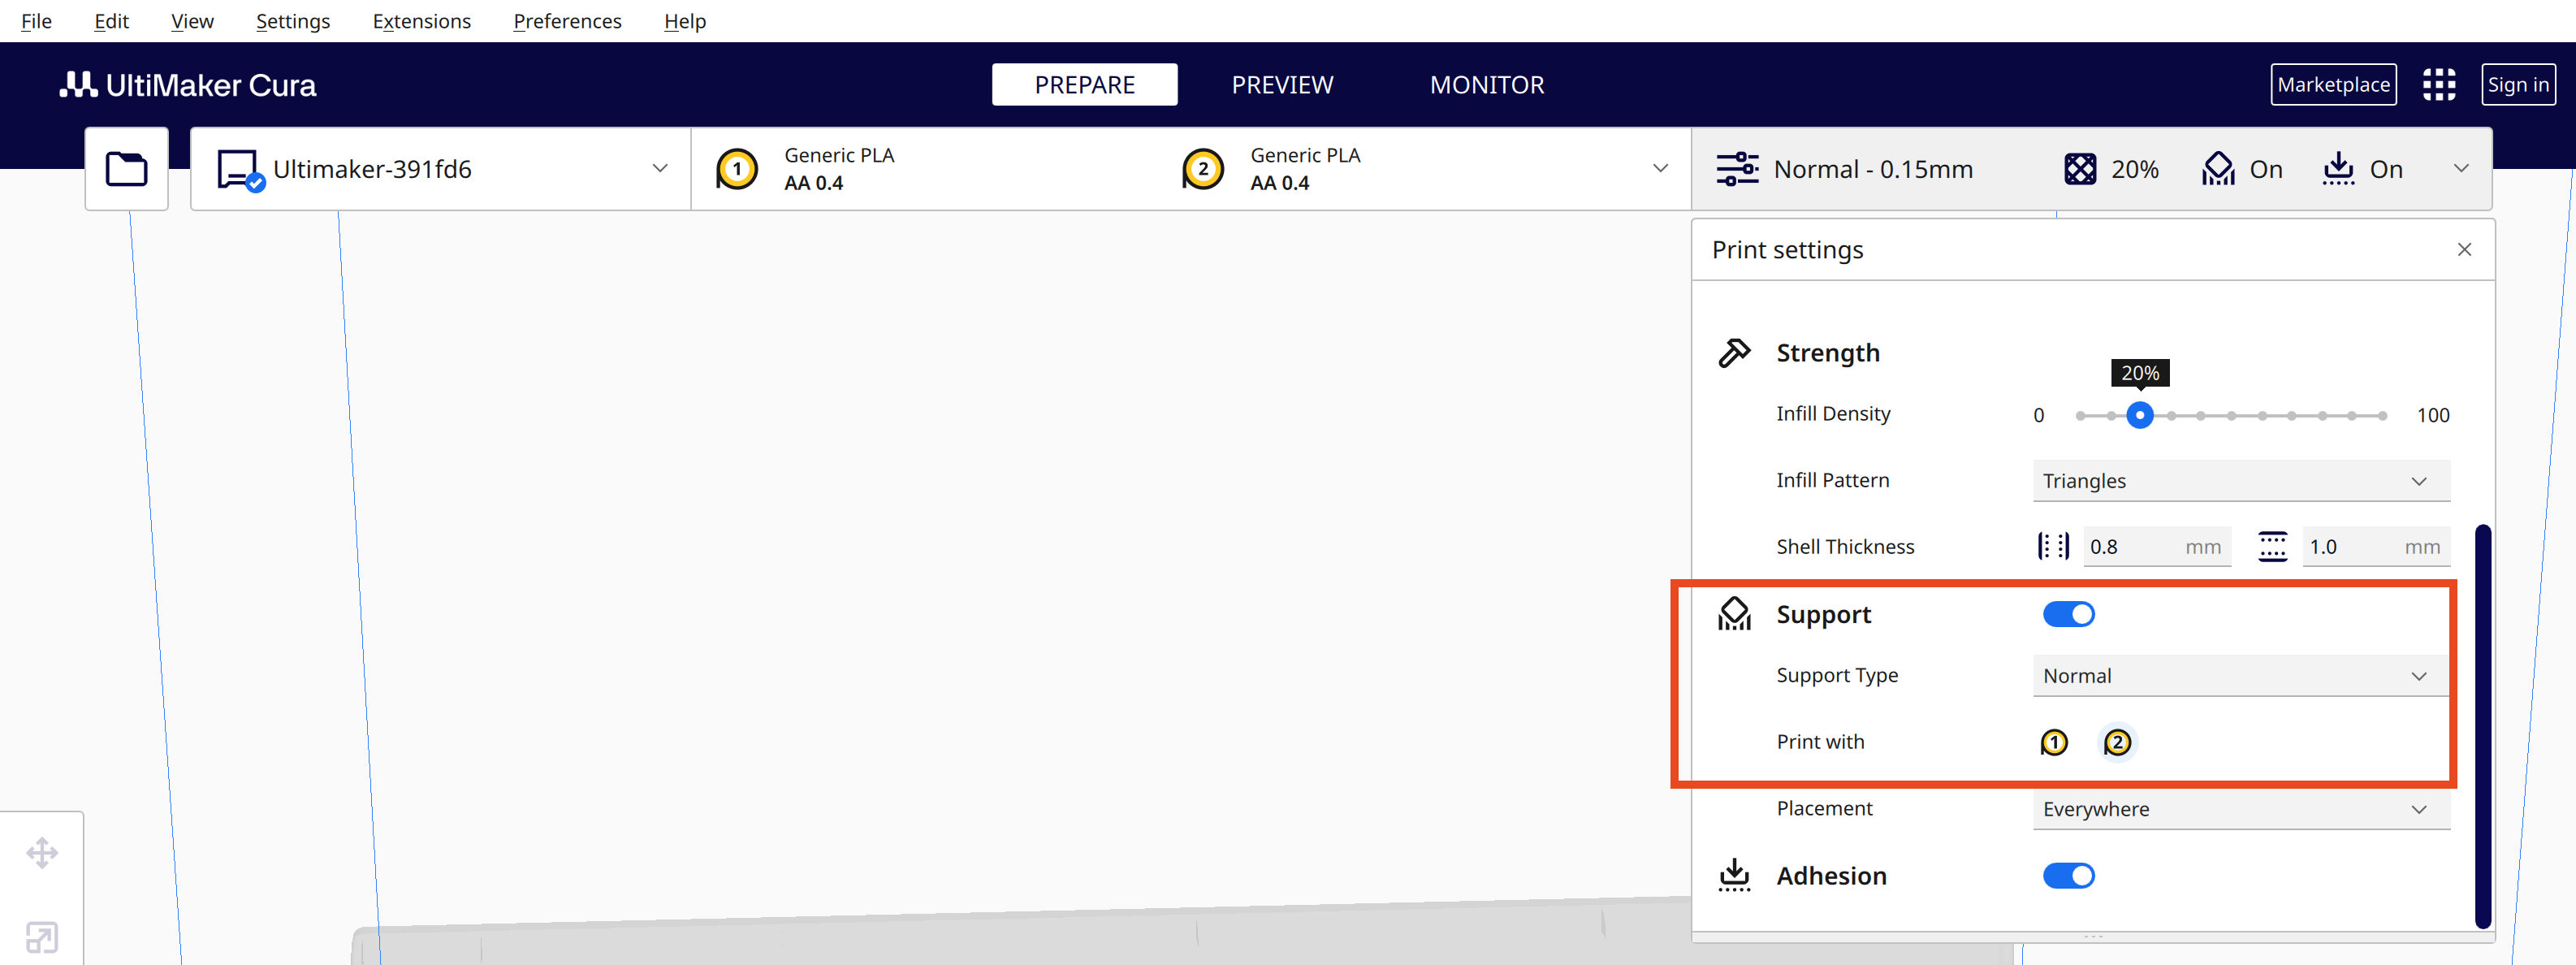This screenshot has height=965, width=2576.
Task: Switch to the PREPARE stage
Action: [1084, 85]
